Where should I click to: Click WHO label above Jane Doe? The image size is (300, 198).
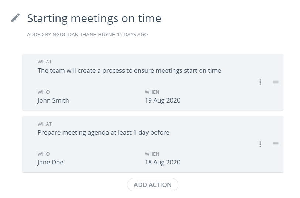44,154
